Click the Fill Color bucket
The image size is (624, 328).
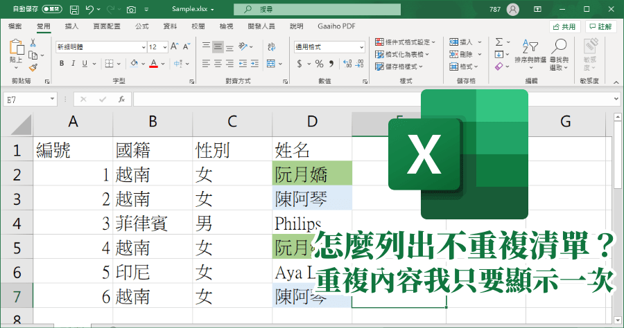(134, 64)
